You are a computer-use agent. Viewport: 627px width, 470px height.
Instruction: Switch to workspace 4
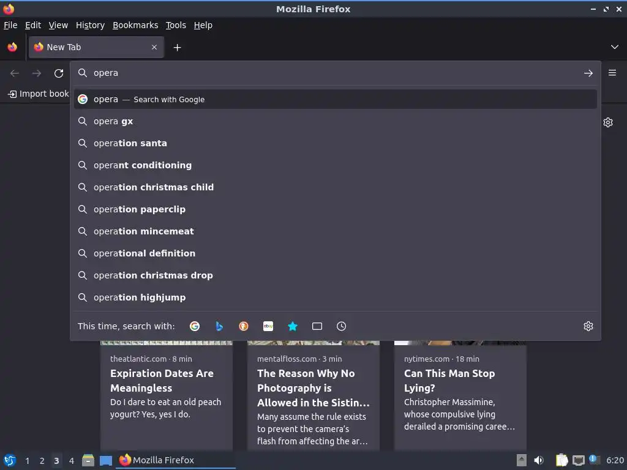click(x=72, y=461)
